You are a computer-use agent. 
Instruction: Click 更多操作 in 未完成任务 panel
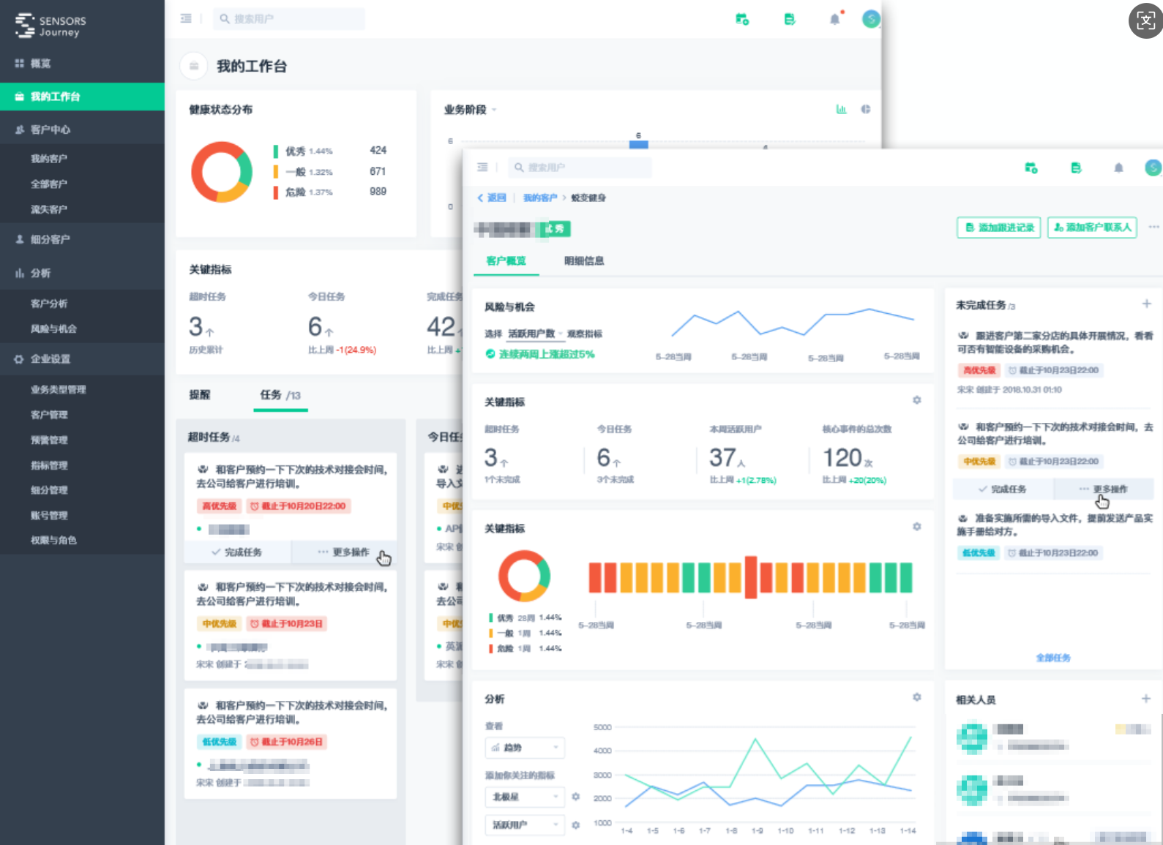pos(1104,489)
